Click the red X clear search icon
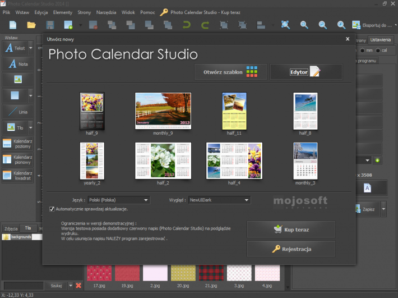Viewport: 398px width, 298px height. point(78,286)
